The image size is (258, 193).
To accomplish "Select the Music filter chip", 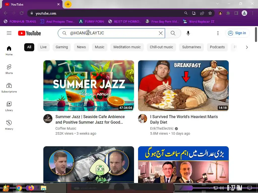I will pyautogui.click(x=100, y=47).
